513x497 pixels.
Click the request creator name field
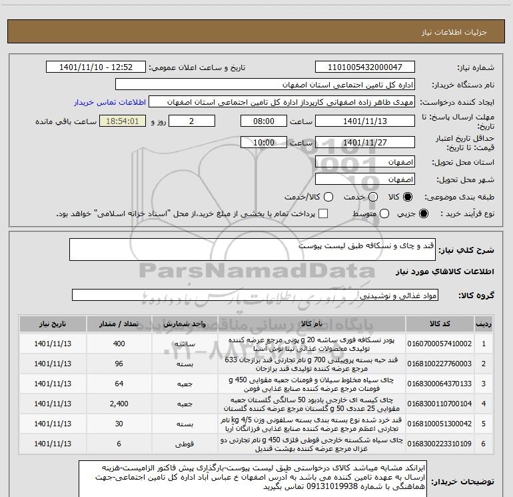[282, 102]
